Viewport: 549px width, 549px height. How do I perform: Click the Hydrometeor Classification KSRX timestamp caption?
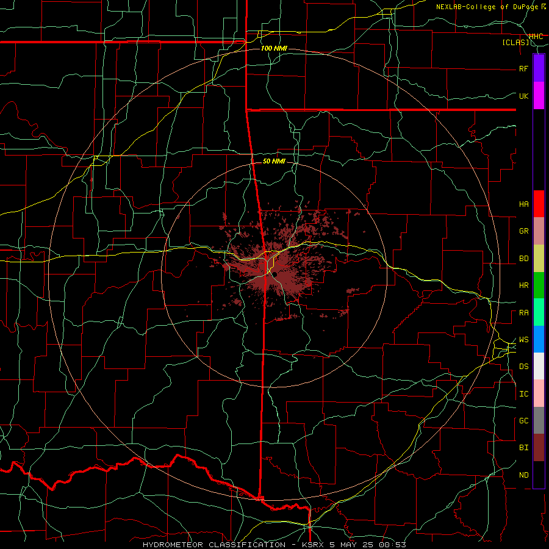[x=274, y=545]
